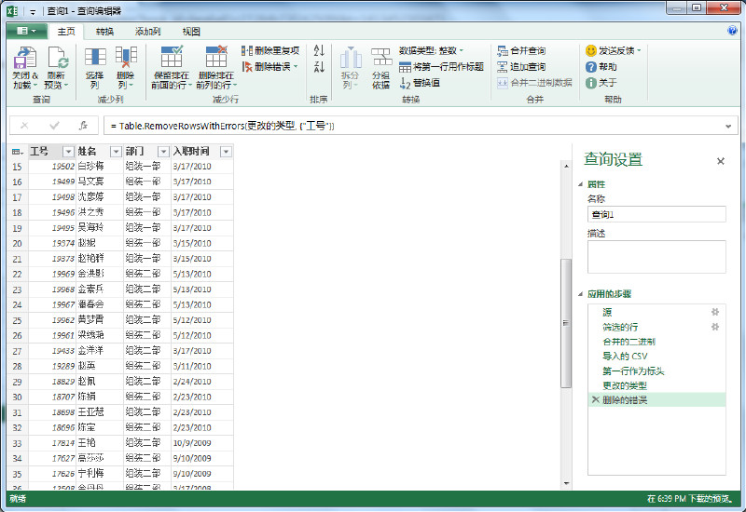Click the Group By icon
This screenshot has height=512, width=746.
pyautogui.click(x=381, y=58)
